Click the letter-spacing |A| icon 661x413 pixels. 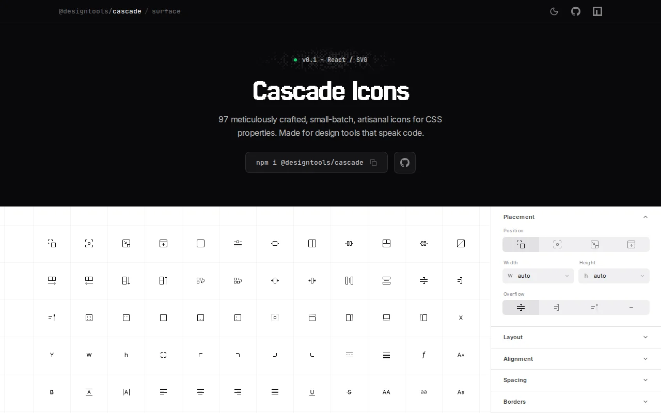(x=126, y=392)
